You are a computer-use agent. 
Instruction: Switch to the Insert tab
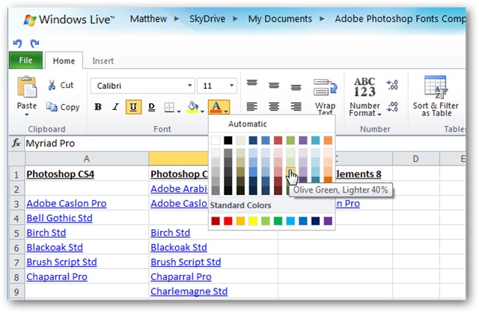coord(103,61)
